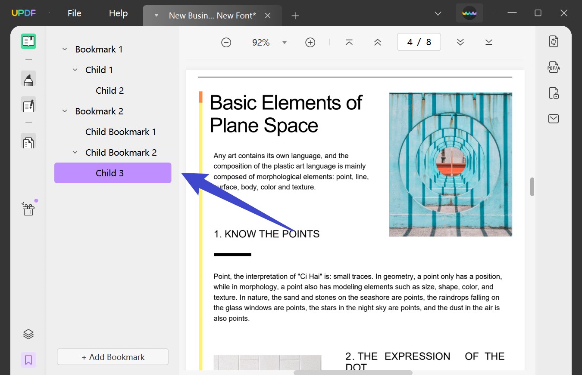This screenshot has width=582, height=375.
Task: Open the File menu
Action: coord(74,13)
